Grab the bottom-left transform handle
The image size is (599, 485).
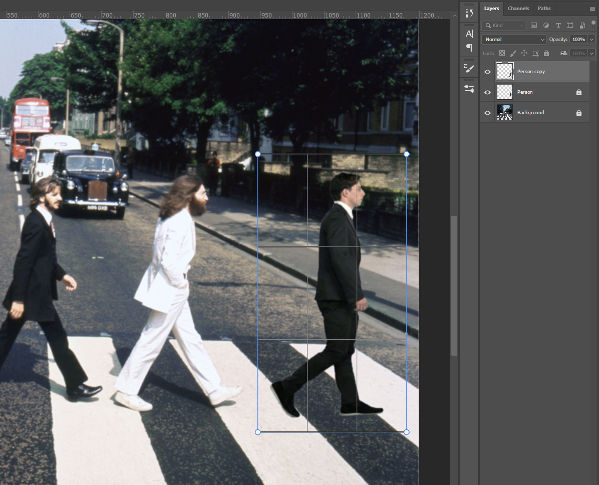pyautogui.click(x=258, y=432)
